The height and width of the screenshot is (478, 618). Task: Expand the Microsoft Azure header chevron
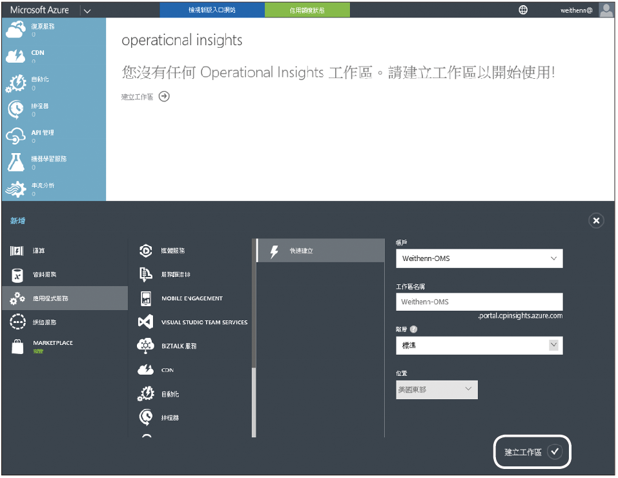[x=87, y=10]
